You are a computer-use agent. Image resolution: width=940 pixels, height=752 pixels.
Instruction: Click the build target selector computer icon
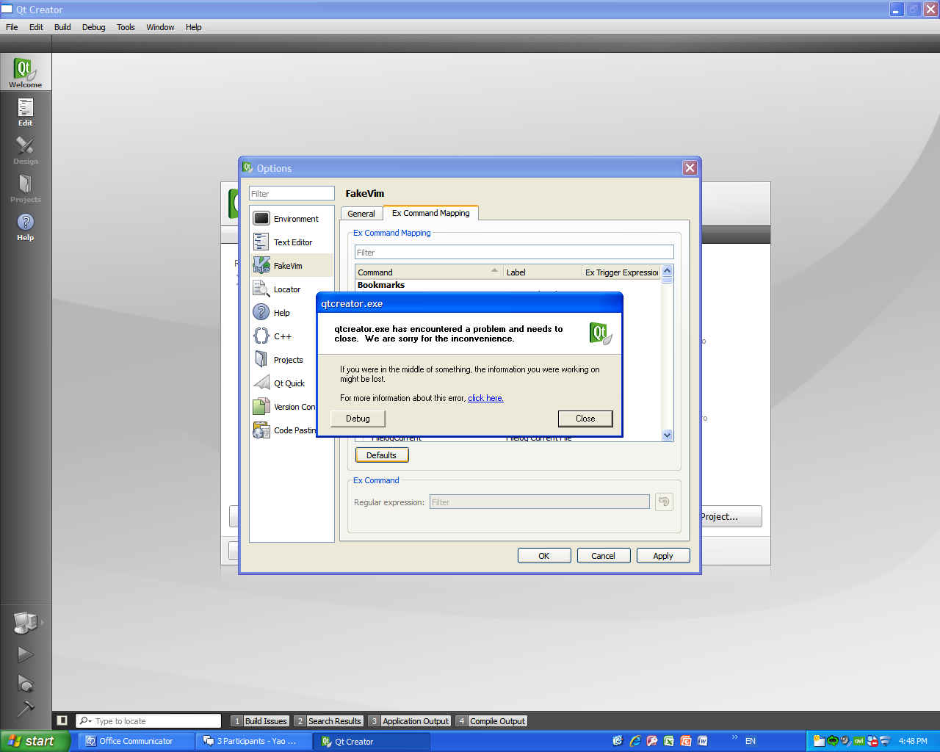click(x=26, y=622)
